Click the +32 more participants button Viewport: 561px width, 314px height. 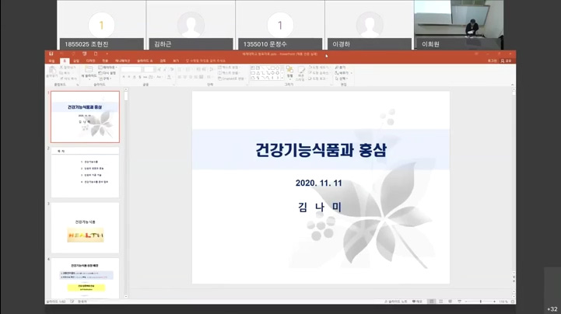(552, 309)
